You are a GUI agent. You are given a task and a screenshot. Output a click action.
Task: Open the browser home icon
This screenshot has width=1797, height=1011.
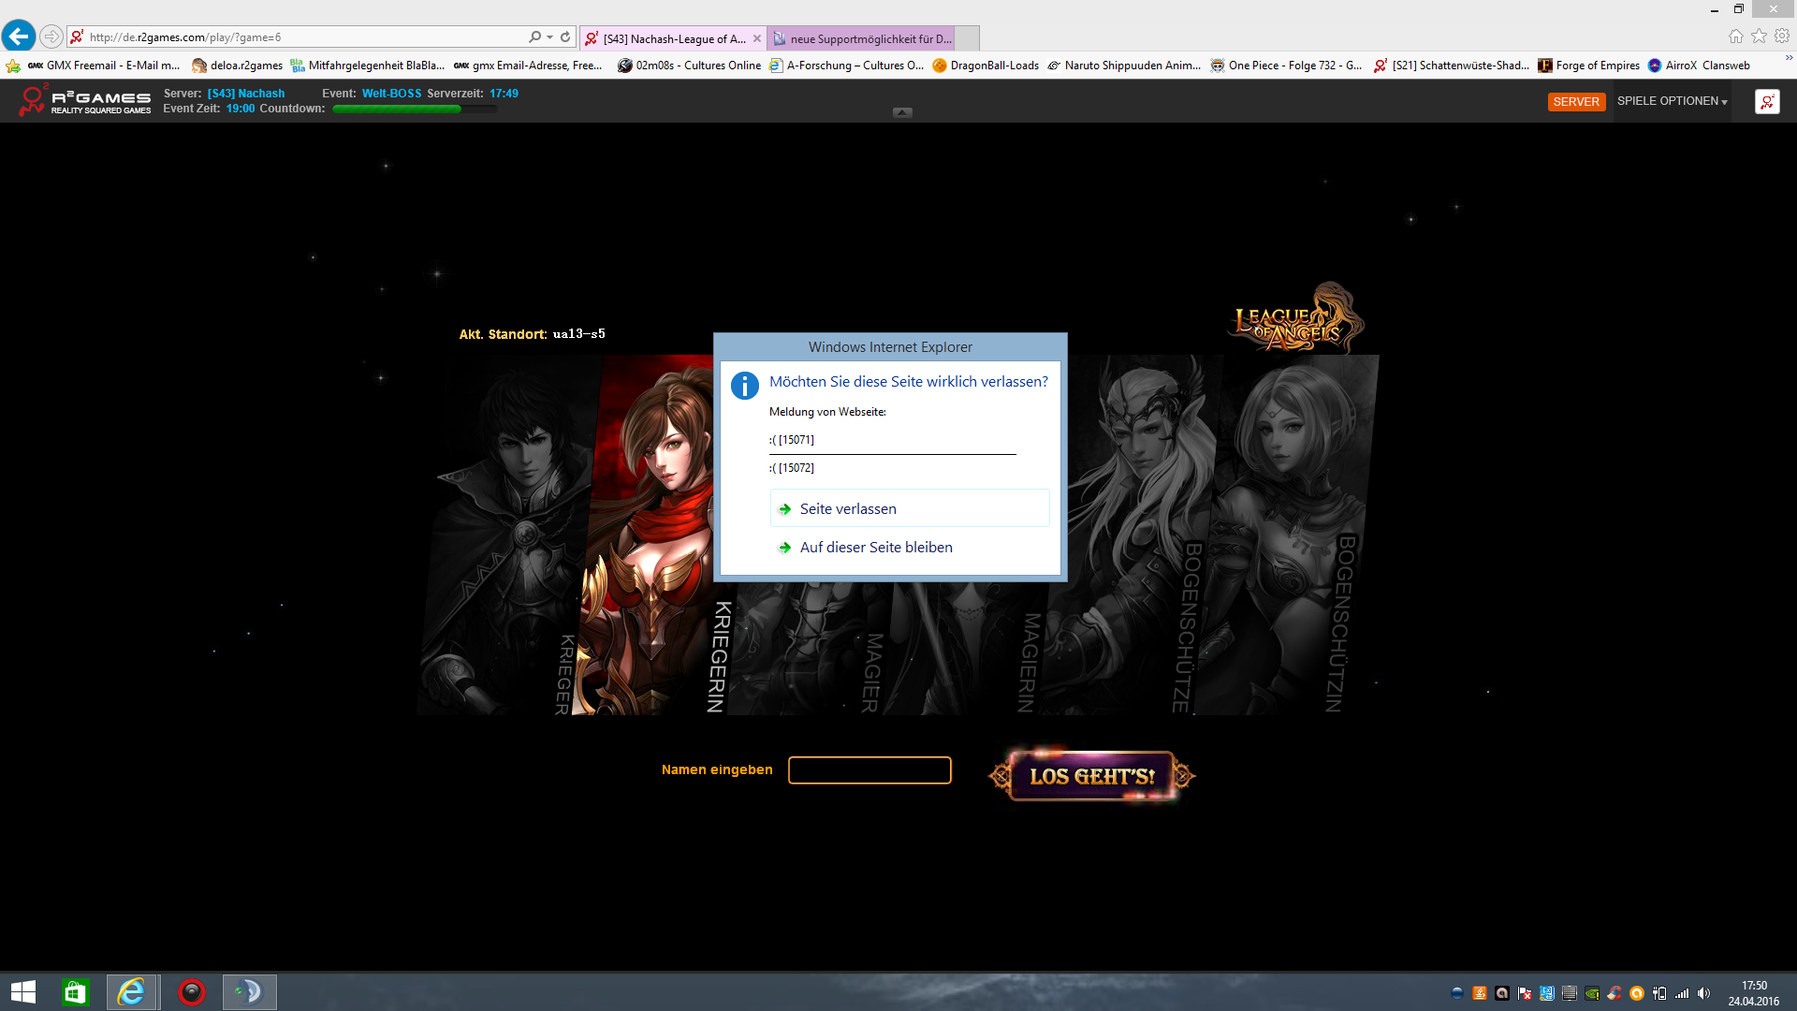[1736, 37]
